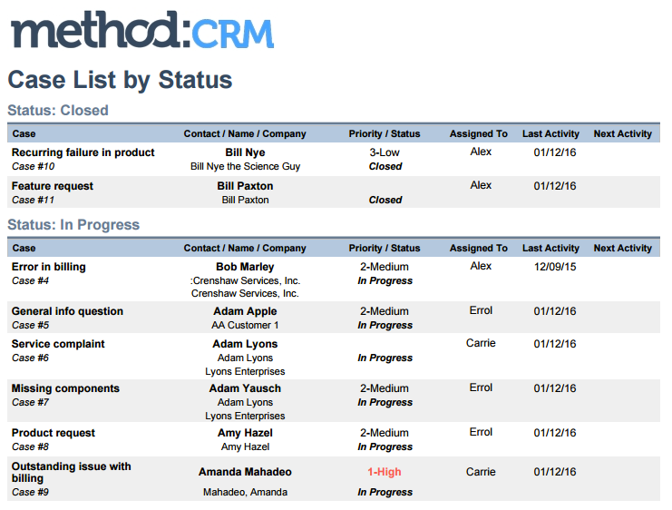Select the Case List by Status title
Viewport: 672px width, 510px height.
pyautogui.click(x=120, y=80)
